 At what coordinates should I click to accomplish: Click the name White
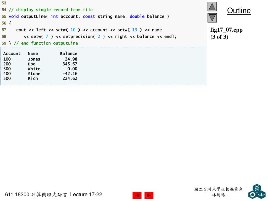pyautogui.click(x=34, y=69)
